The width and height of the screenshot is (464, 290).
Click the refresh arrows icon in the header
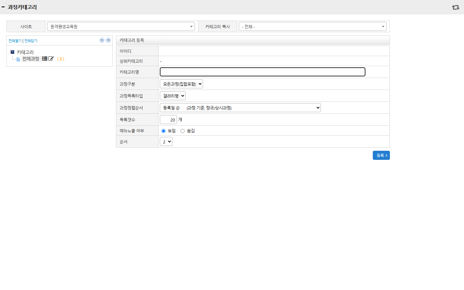point(455,7)
